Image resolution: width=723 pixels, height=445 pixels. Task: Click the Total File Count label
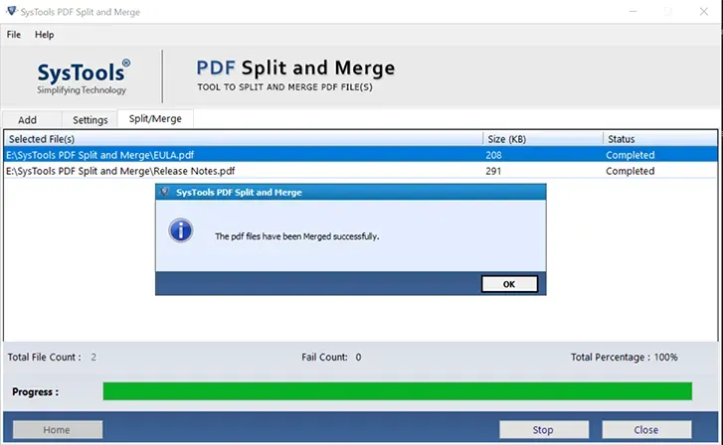45,357
